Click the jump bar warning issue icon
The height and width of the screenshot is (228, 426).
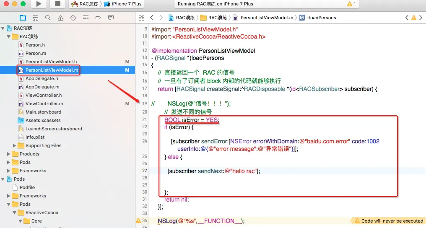coord(414,18)
